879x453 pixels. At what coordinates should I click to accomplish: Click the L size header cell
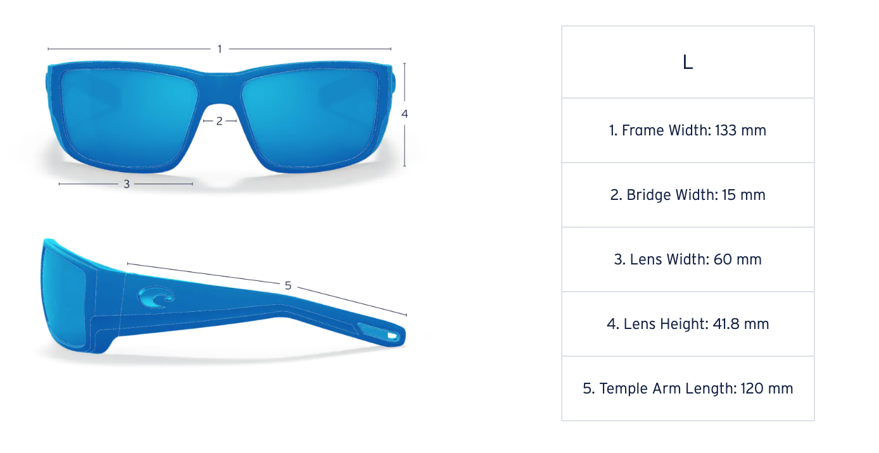click(x=688, y=62)
